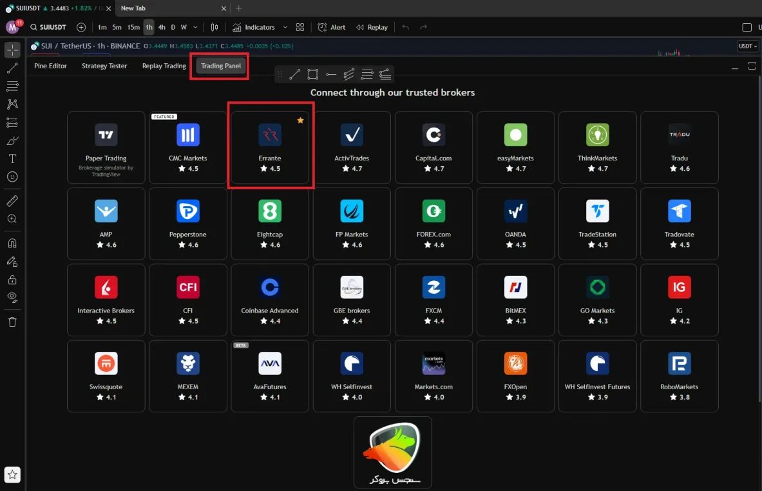Maximize the bottom panel

[x=752, y=66]
